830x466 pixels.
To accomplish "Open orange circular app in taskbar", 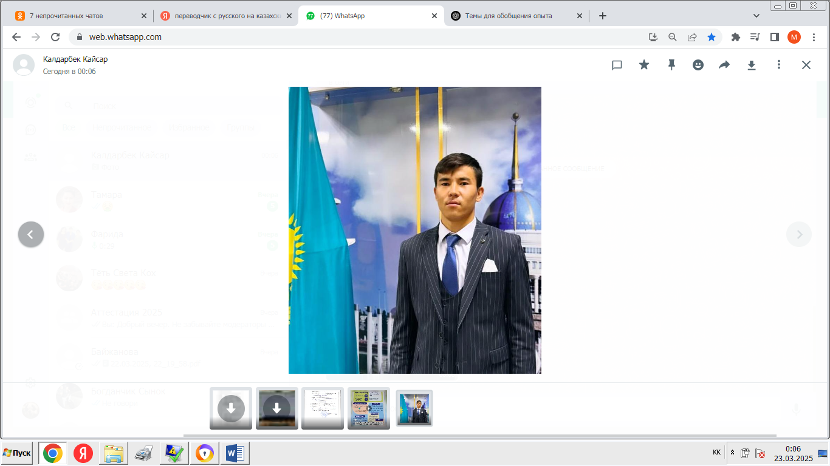I will point(205,453).
